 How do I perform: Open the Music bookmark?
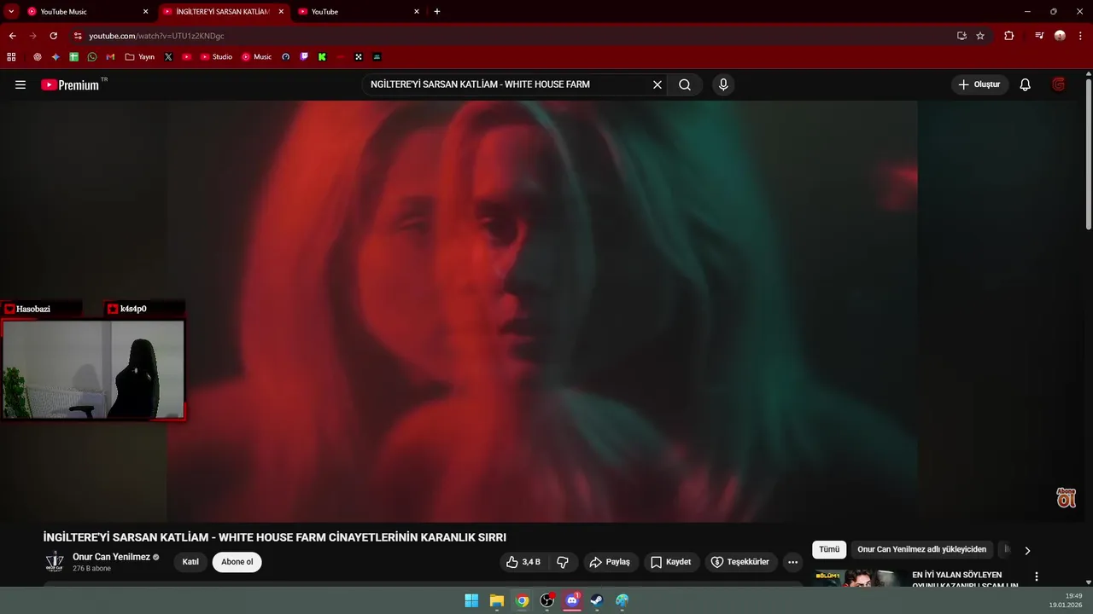[x=256, y=57]
